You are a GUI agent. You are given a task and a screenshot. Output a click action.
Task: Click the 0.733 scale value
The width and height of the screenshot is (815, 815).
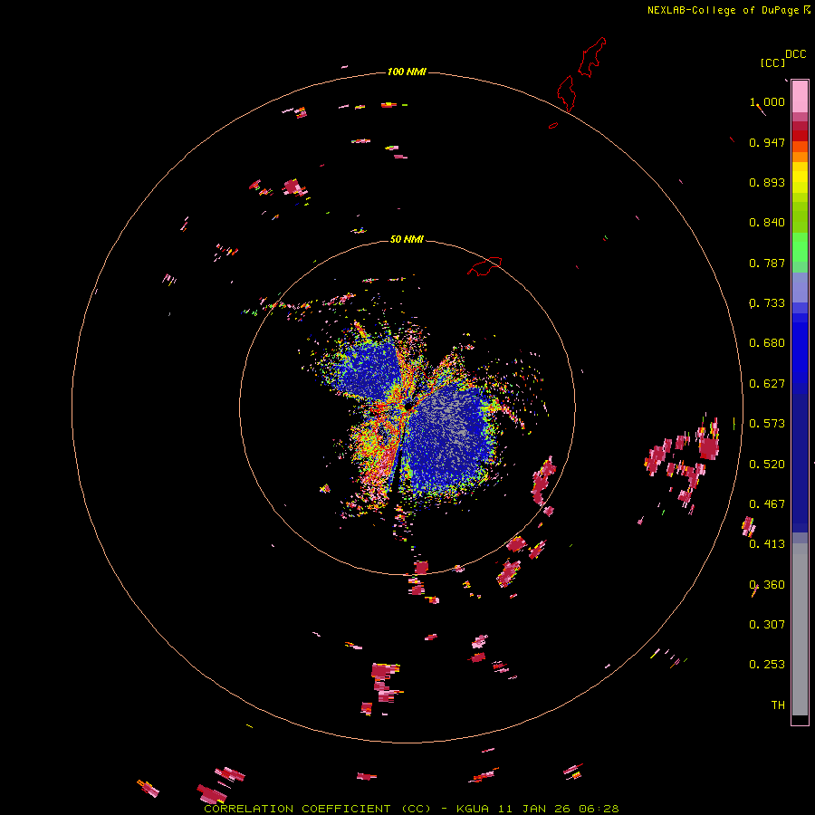point(767,303)
